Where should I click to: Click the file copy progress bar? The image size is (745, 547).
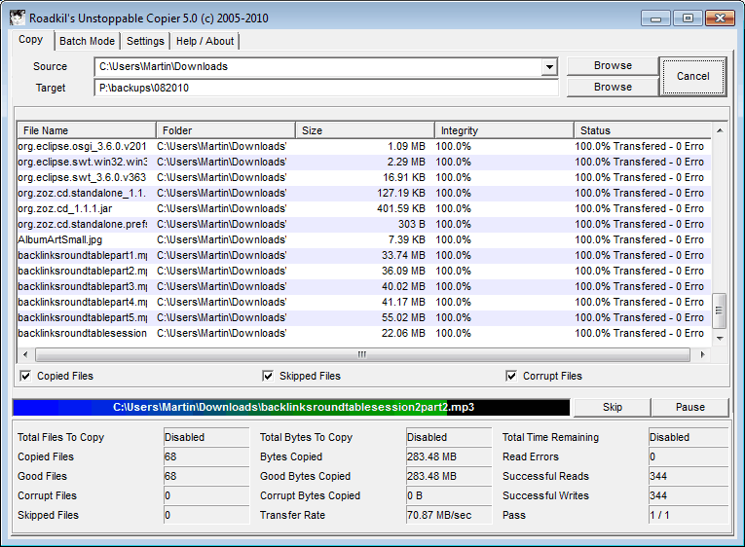(x=290, y=407)
